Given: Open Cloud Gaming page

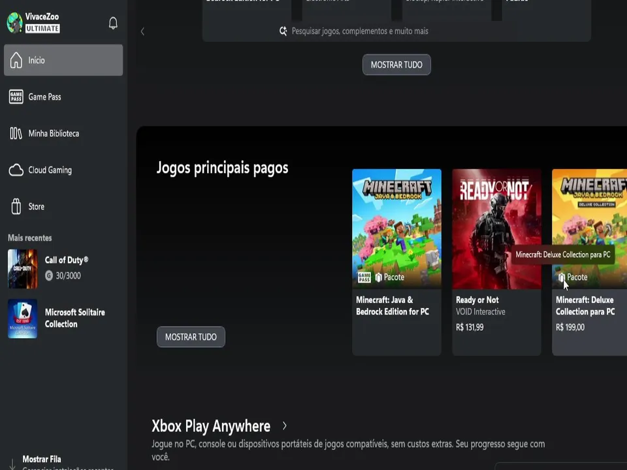Looking at the screenshot, I should pyautogui.click(x=63, y=170).
